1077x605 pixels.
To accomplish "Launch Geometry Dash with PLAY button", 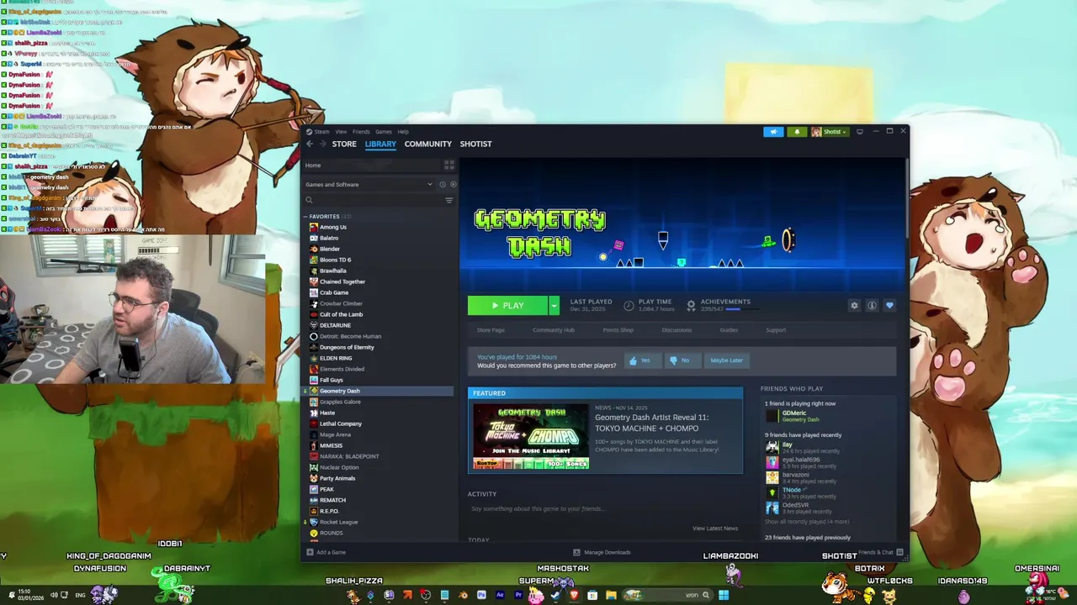I will tap(507, 306).
